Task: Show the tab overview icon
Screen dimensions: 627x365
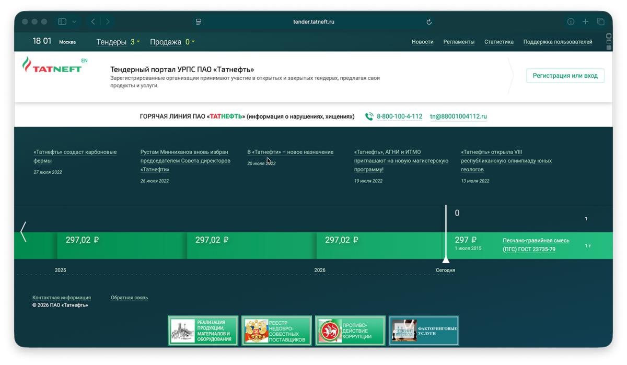Action: [600, 21]
